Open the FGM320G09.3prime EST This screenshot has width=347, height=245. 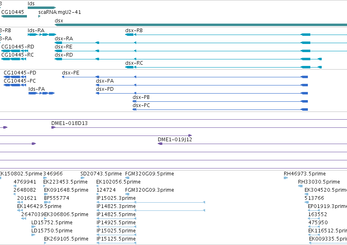tap(127, 194)
